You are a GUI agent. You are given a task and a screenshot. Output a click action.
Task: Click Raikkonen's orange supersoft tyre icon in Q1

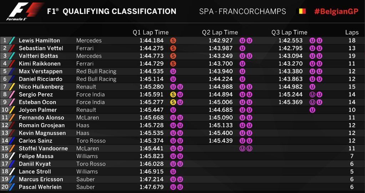[173, 64]
